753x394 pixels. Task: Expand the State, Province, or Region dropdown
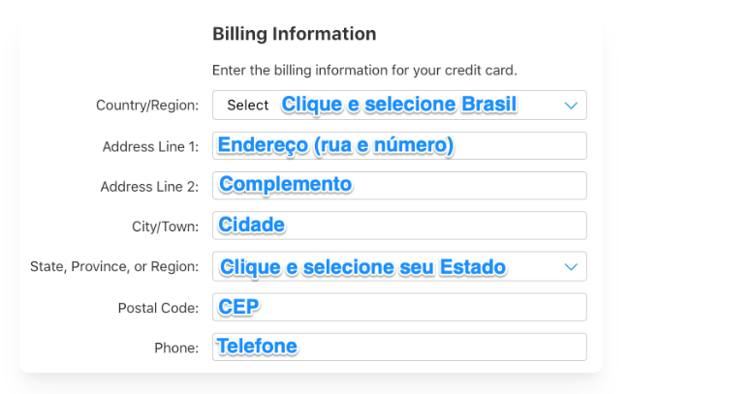click(x=399, y=266)
